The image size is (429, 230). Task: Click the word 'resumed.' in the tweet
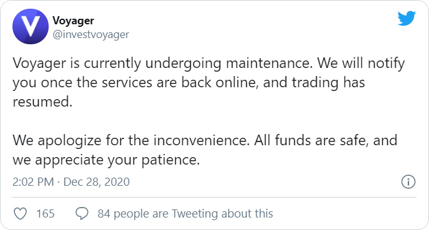[42, 102]
